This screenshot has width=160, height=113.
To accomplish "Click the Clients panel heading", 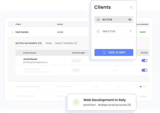I will click(x=102, y=7).
